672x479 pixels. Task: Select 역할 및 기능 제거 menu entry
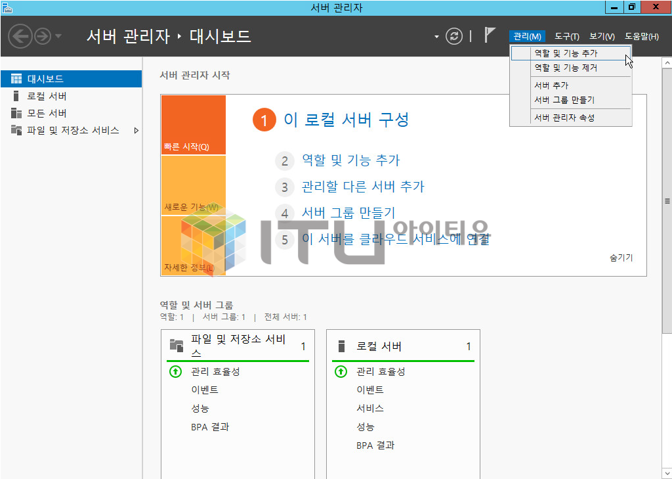pos(565,68)
